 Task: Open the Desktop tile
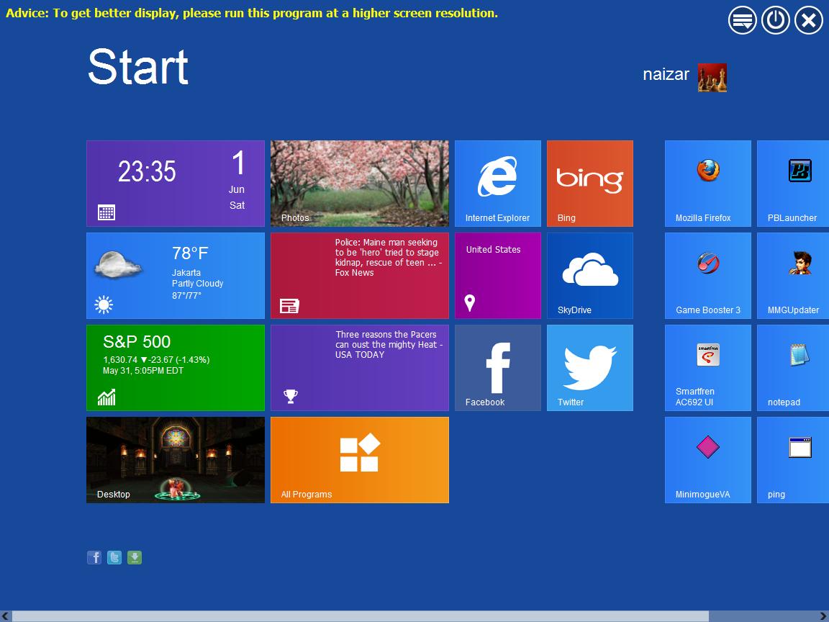[x=175, y=459]
